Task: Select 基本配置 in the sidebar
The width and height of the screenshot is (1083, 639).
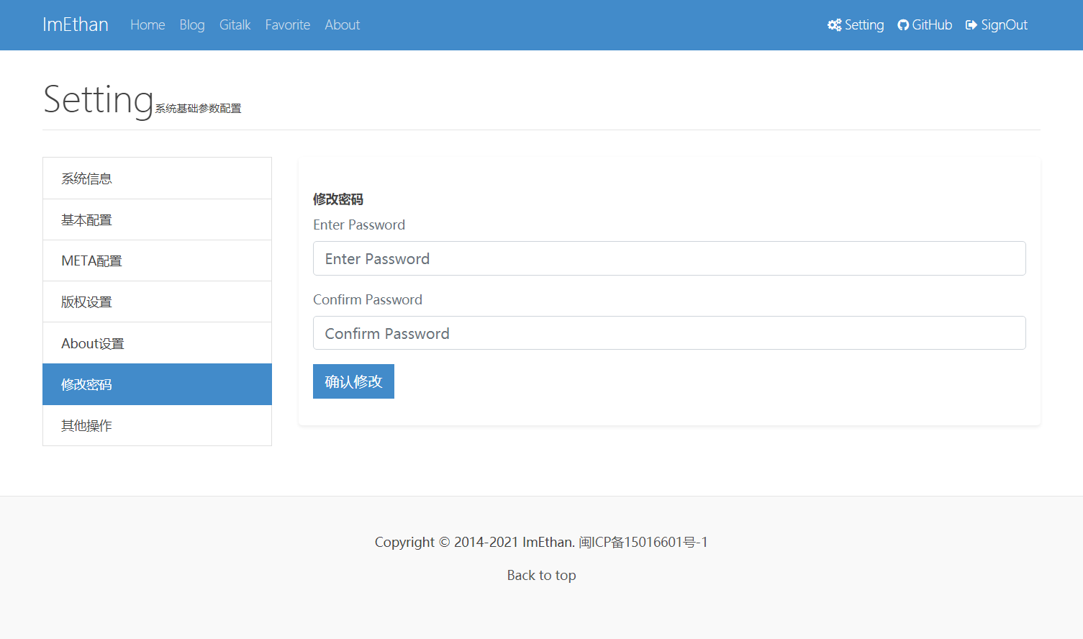Action: [x=157, y=219]
